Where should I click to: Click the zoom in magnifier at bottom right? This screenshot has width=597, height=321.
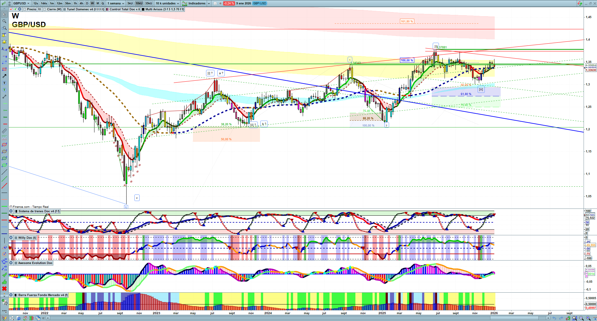pyautogui.click(x=588, y=318)
